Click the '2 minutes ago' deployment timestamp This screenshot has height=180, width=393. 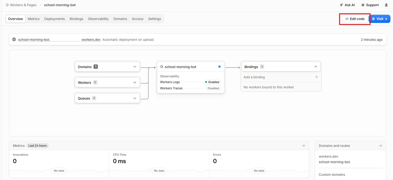(x=371, y=40)
